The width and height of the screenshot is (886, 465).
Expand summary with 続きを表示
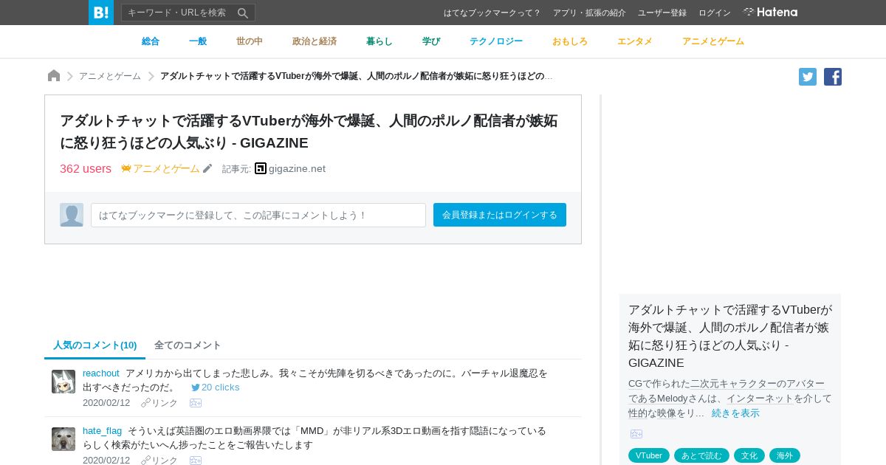[x=735, y=413]
